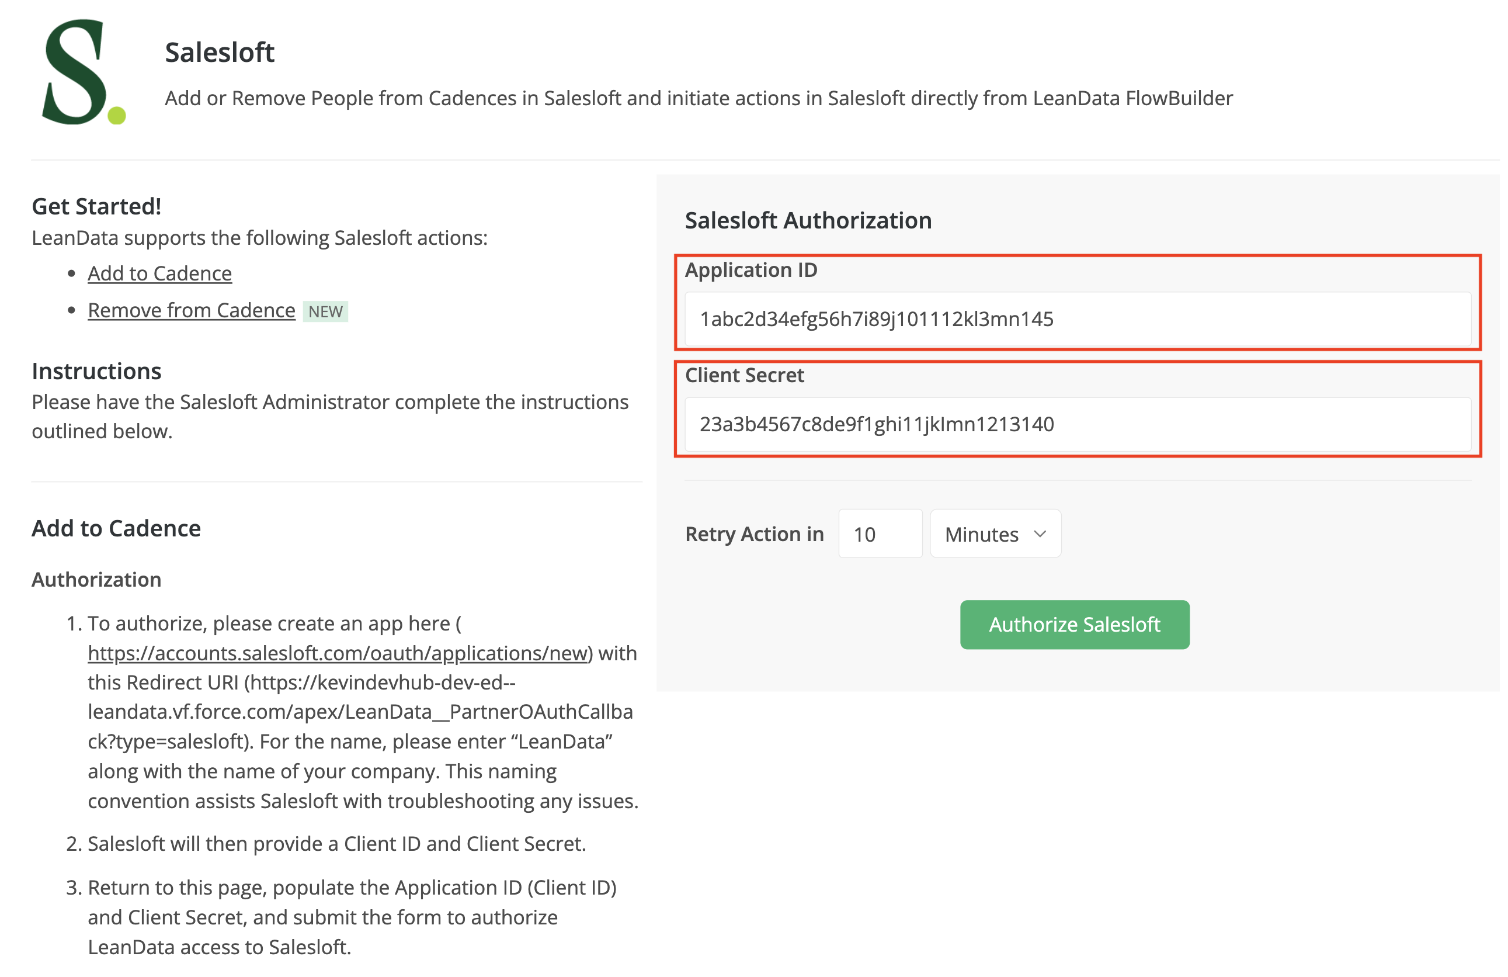
Task: Click the Salesloft logo icon
Action: [x=84, y=72]
